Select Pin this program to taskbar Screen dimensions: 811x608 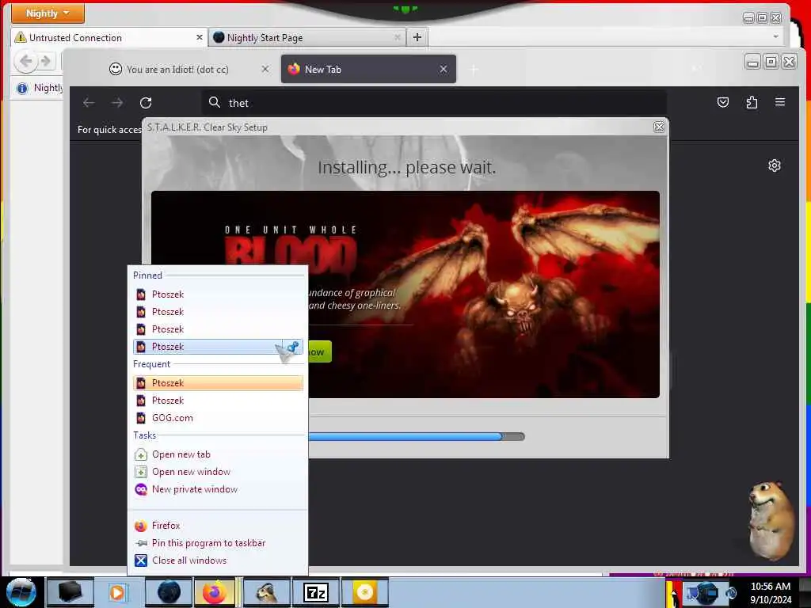(218, 543)
